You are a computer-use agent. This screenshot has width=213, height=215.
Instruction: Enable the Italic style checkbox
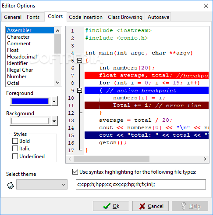pyautogui.click(x=15, y=149)
